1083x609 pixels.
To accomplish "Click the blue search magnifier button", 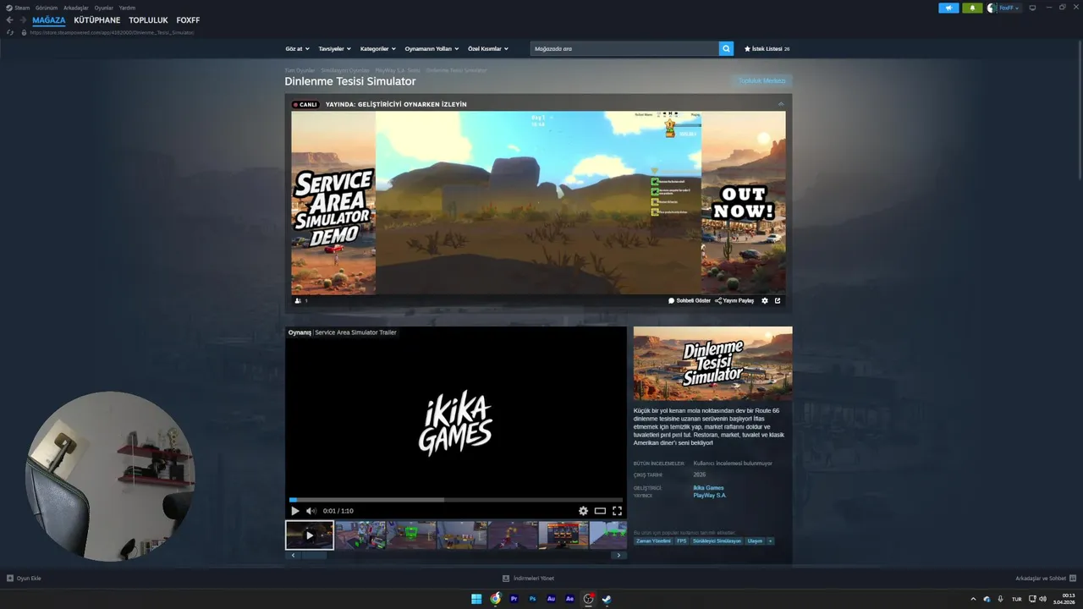I will click(x=726, y=49).
